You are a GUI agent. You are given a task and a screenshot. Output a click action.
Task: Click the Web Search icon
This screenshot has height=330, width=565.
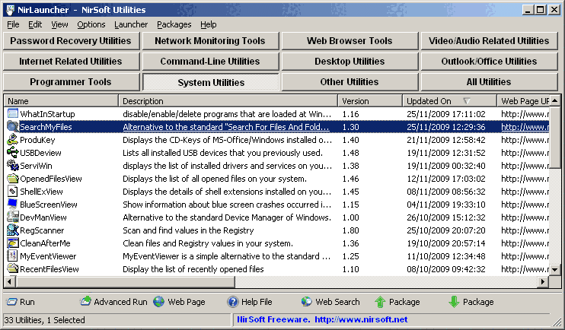coord(306,302)
